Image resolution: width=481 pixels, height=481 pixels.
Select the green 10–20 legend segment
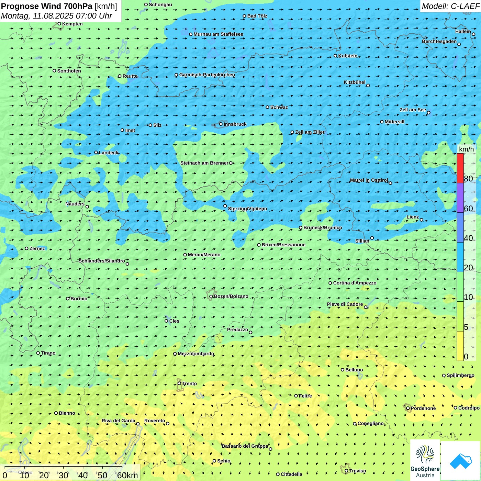click(x=460, y=287)
